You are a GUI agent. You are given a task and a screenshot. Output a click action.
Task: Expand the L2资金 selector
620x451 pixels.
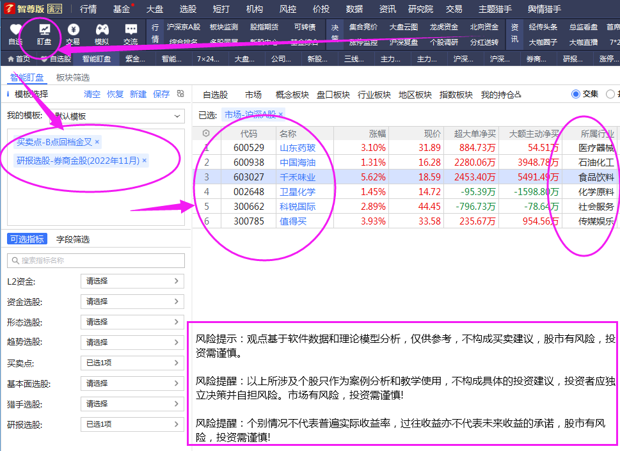132,281
